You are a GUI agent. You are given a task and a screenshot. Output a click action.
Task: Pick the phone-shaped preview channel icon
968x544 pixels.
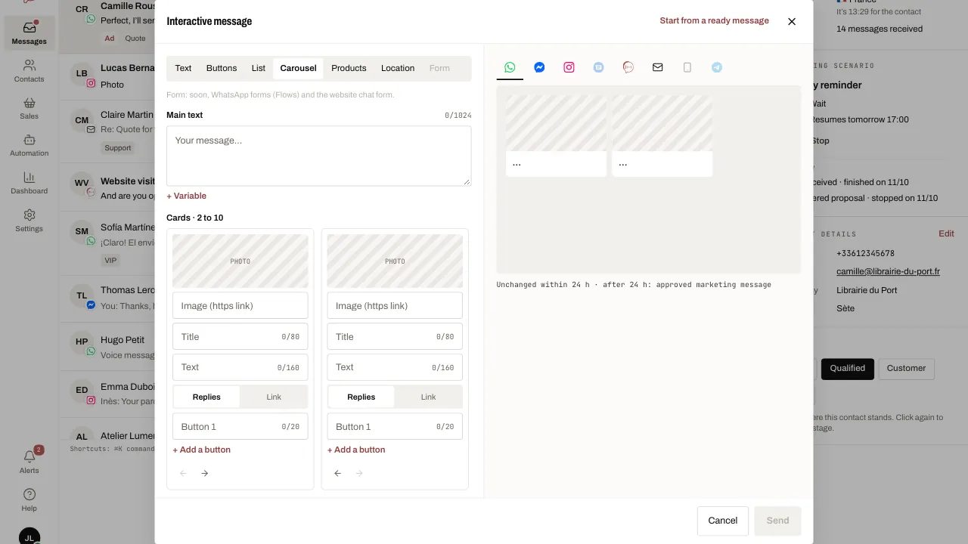point(687,67)
